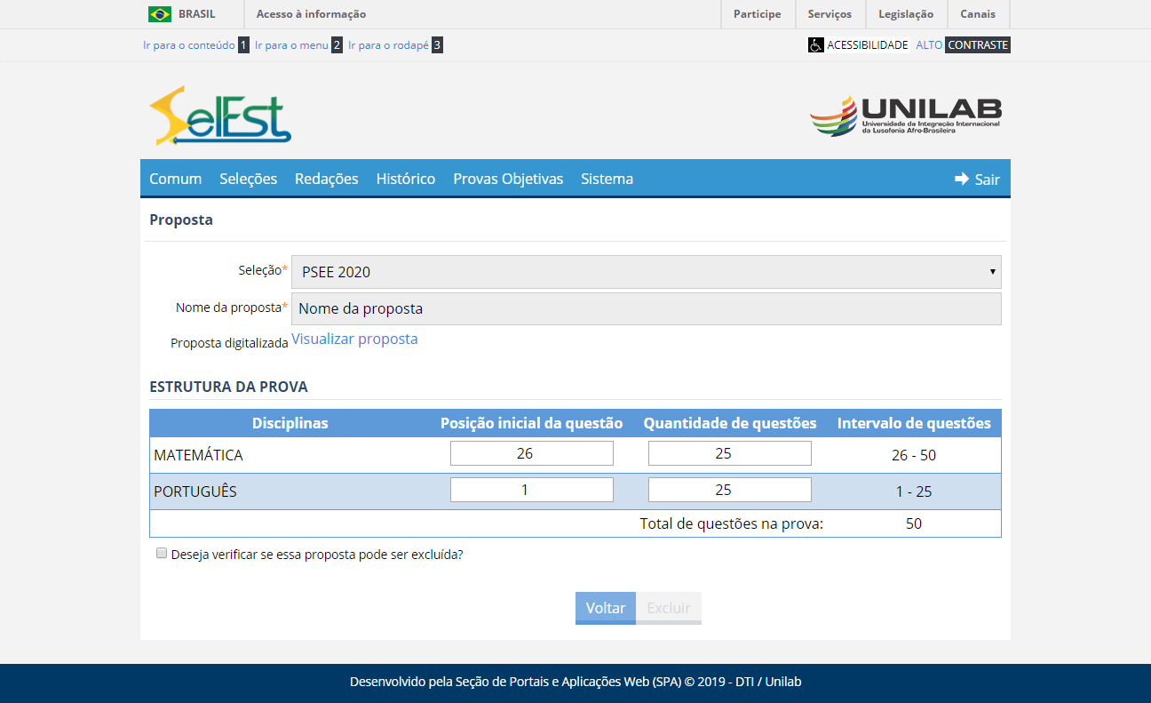This screenshot has height=703, width=1151.
Task: Click the wheelchair accessibility icon
Action: click(x=815, y=44)
